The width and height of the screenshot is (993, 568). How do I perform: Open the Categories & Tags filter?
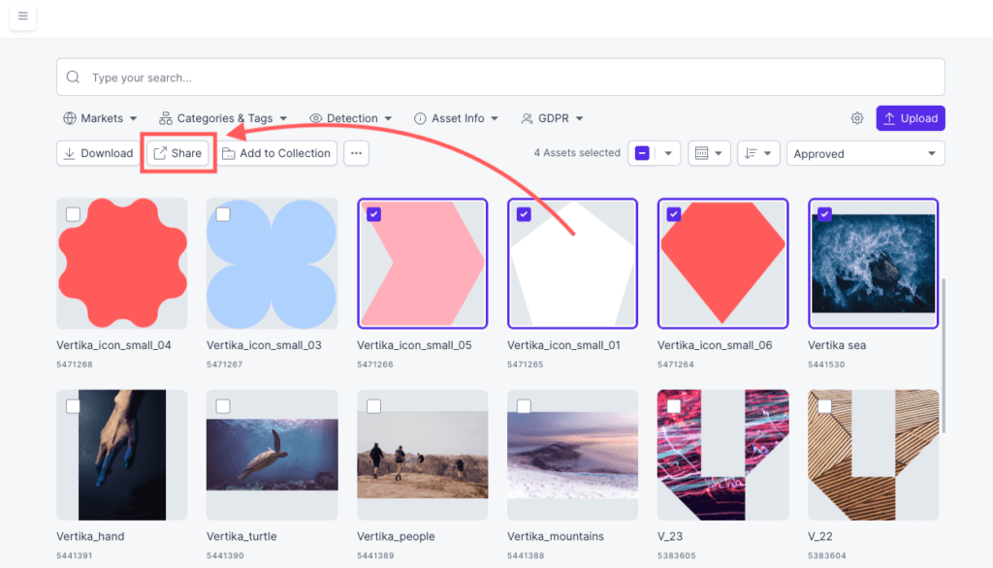(x=223, y=118)
